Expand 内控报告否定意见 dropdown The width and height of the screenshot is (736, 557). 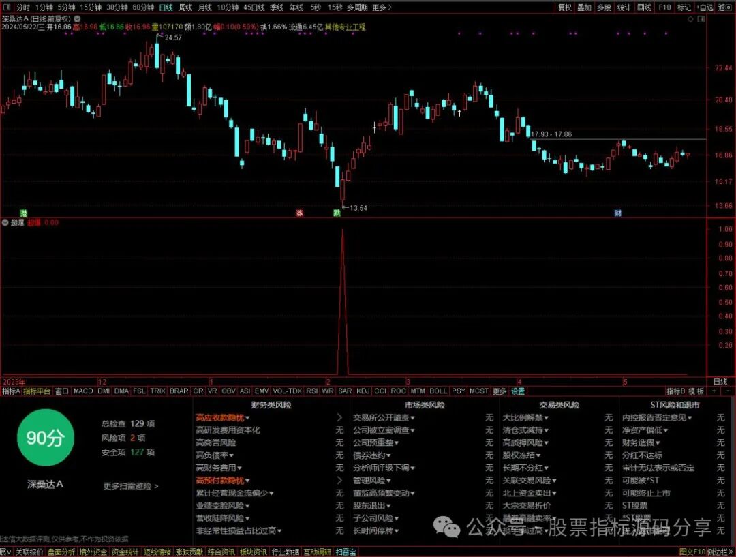click(x=657, y=417)
